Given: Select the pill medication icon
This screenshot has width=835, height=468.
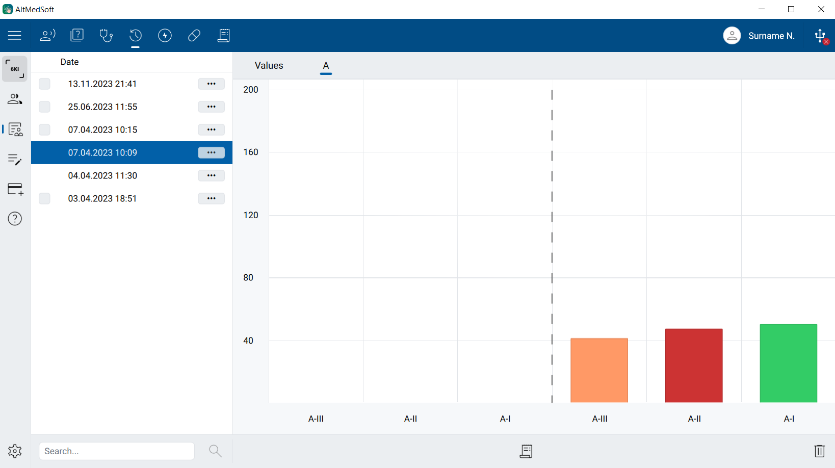Looking at the screenshot, I should pyautogui.click(x=194, y=35).
